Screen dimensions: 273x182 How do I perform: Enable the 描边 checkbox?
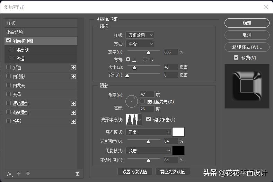[x=8, y=67]
